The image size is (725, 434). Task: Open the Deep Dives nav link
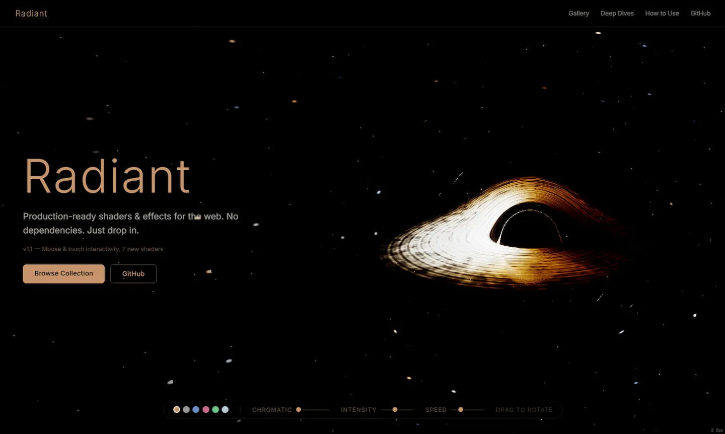coord(617,14)
